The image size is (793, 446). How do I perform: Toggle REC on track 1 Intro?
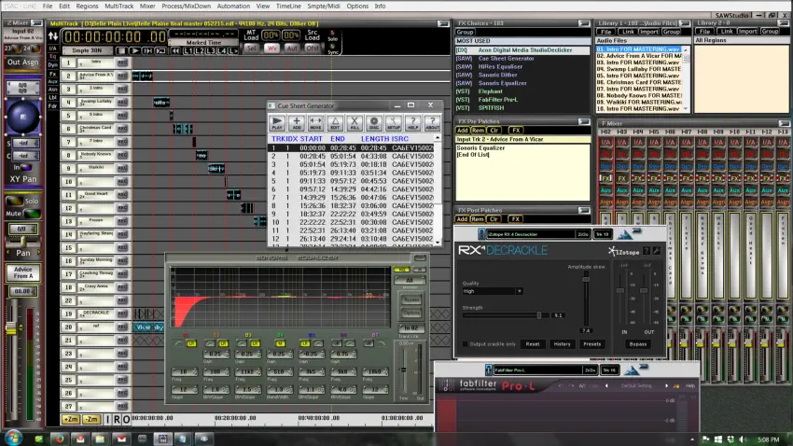(122, 63)
